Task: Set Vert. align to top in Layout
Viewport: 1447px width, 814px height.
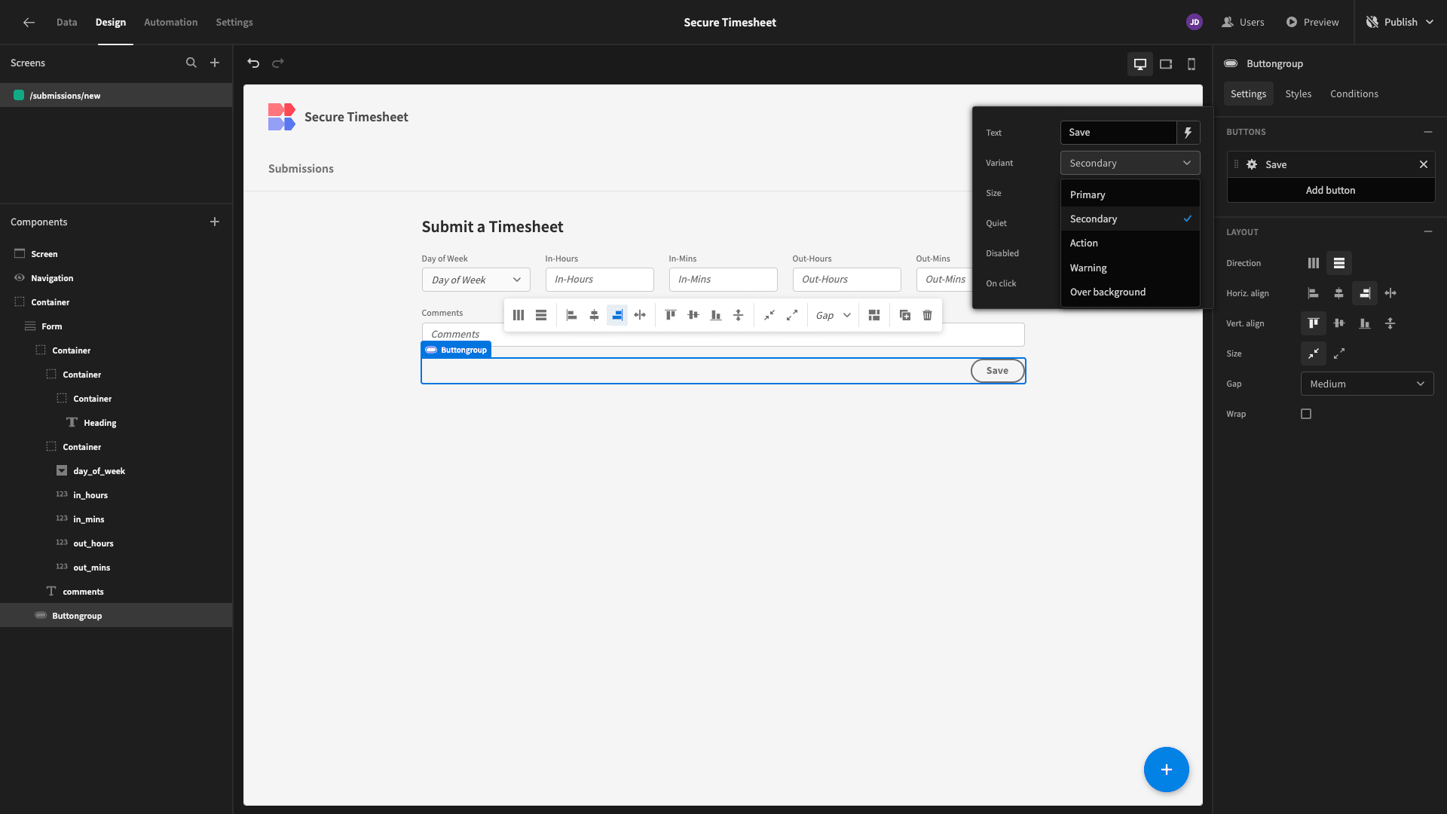Action: pyautogui.click(x=1314, y=323)
